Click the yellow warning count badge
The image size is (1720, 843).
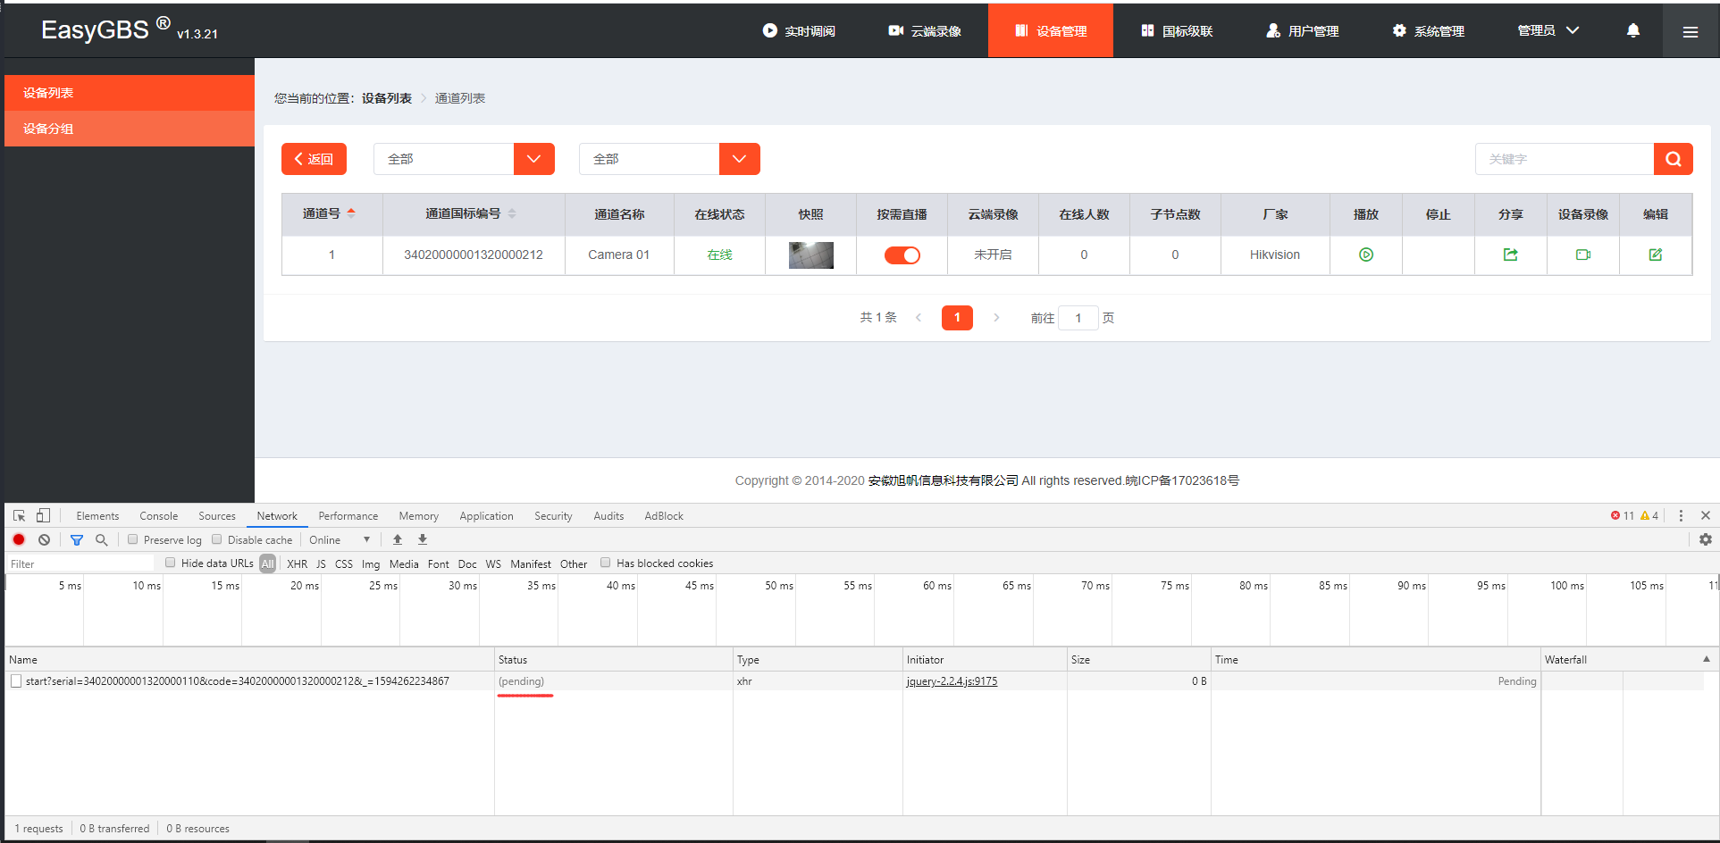1649,516
